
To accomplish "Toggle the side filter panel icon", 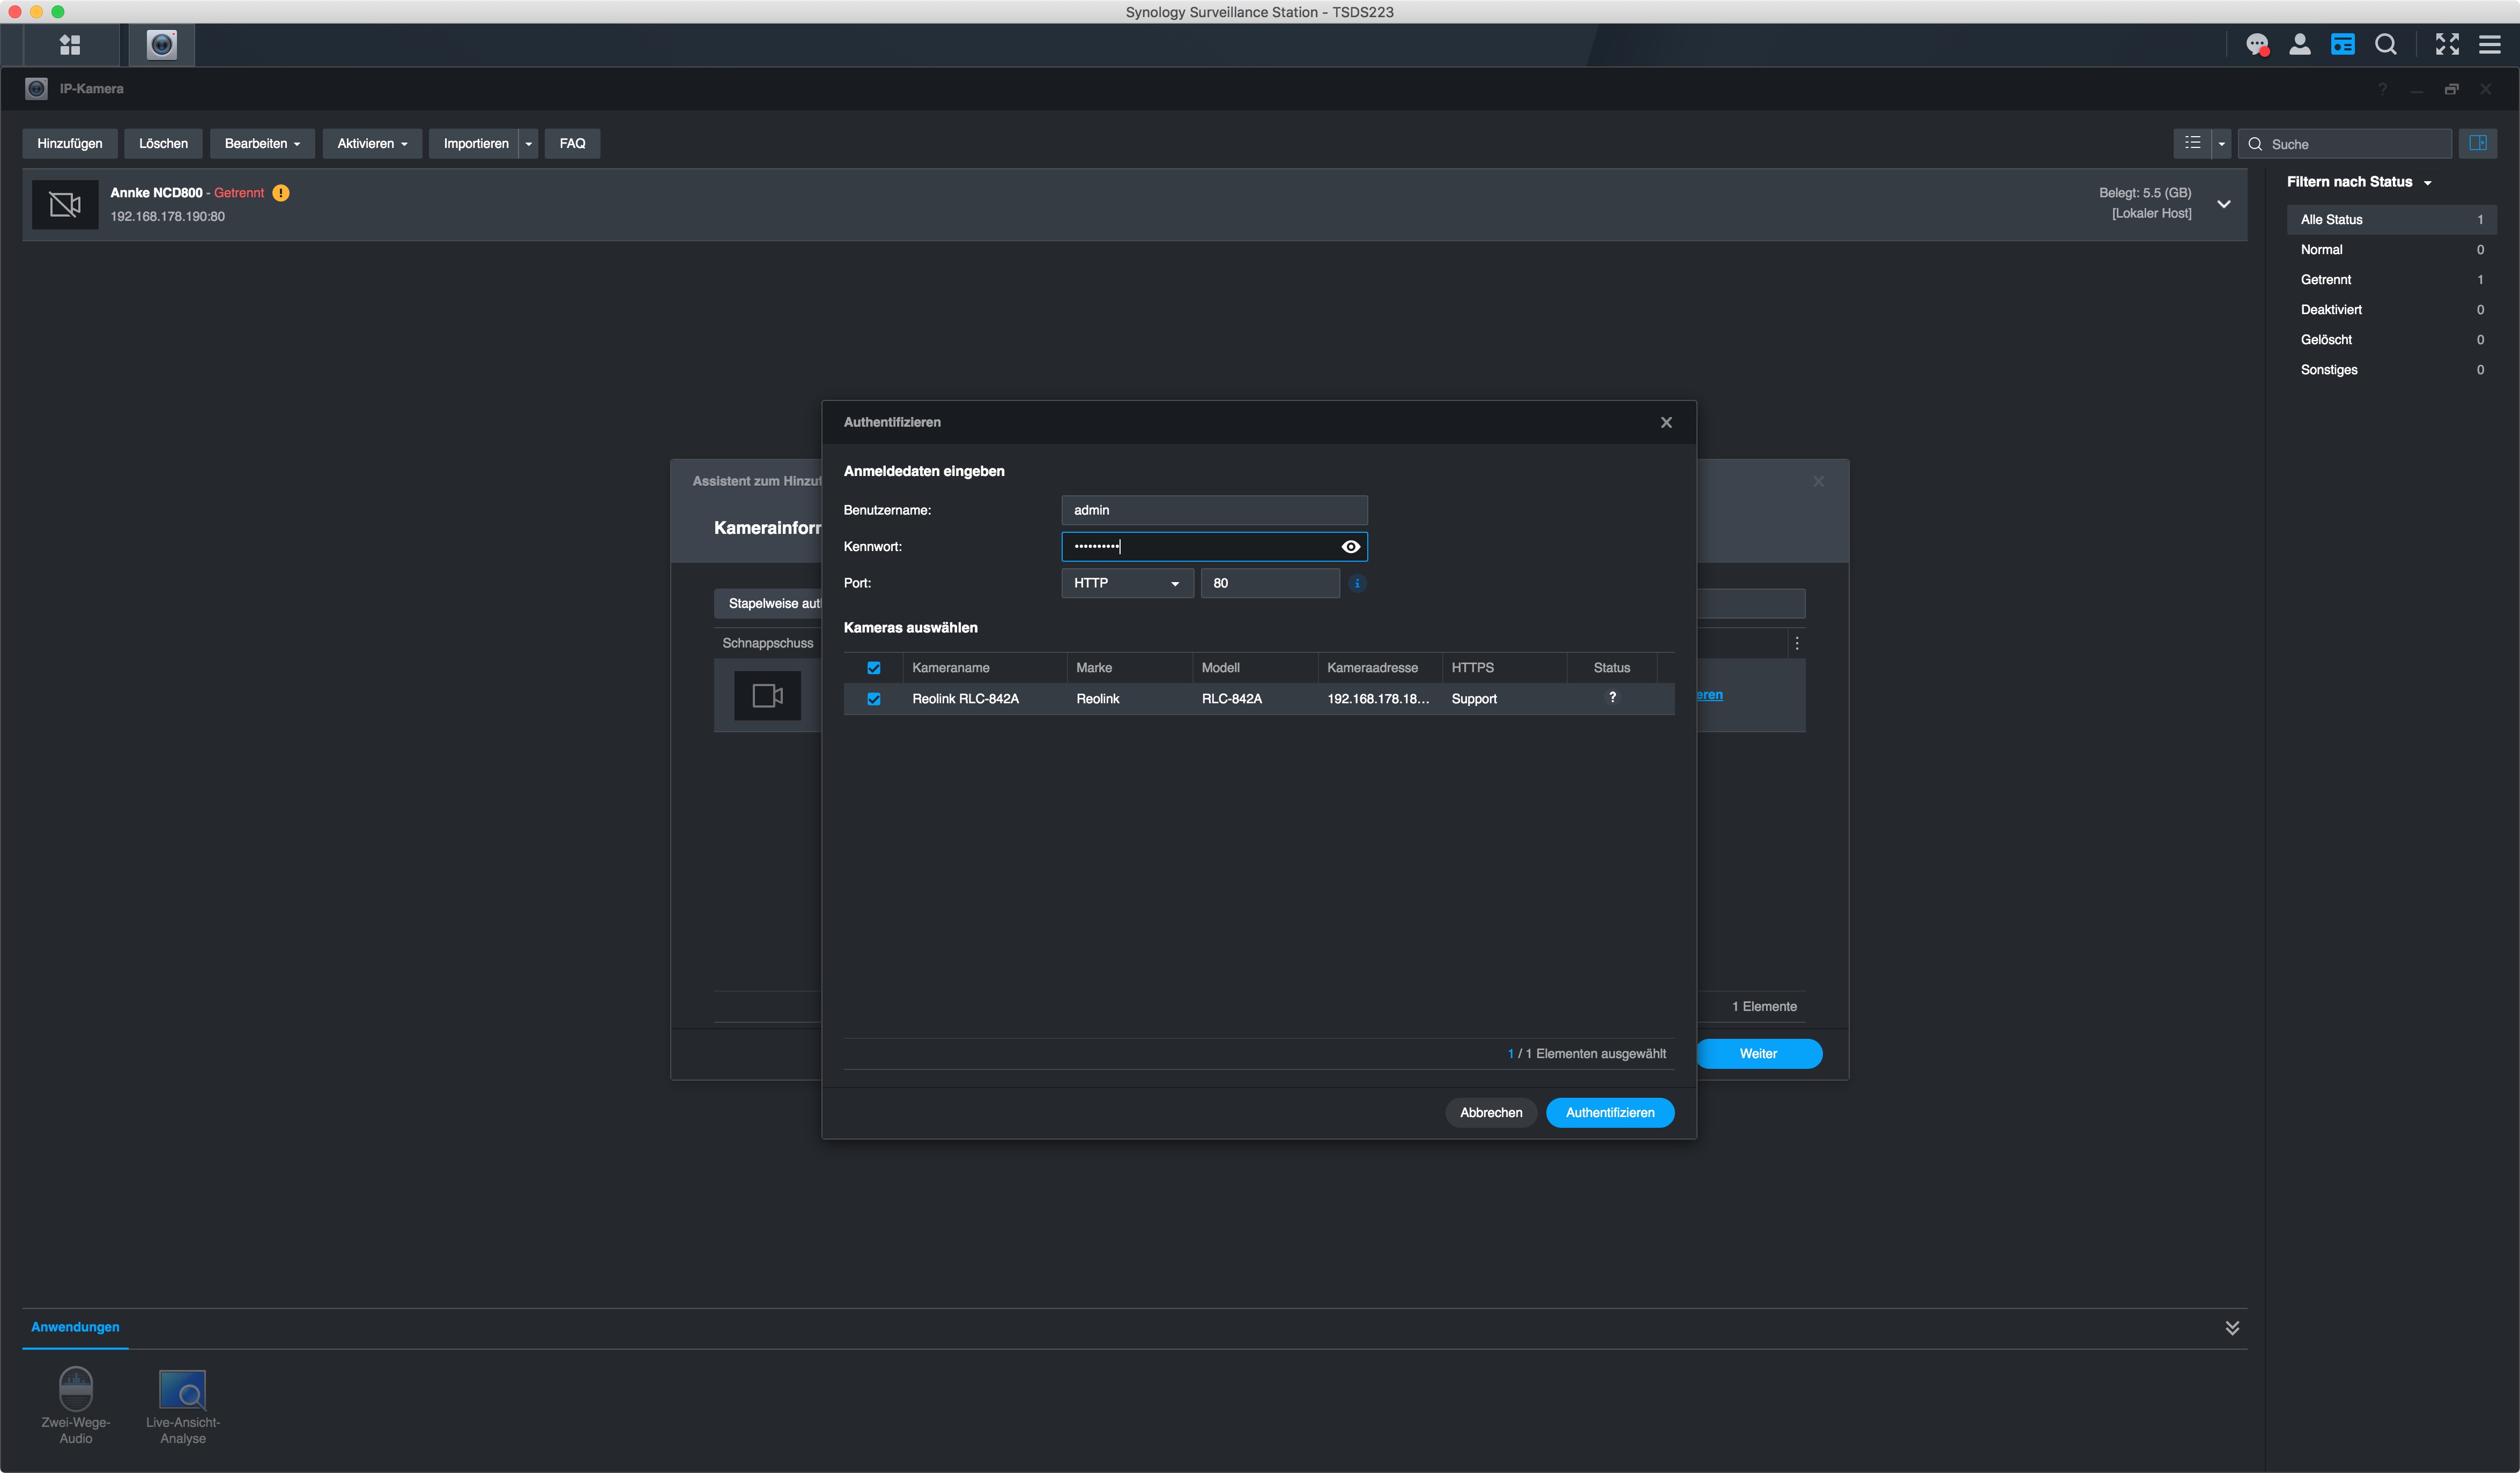I will 2477,143.
